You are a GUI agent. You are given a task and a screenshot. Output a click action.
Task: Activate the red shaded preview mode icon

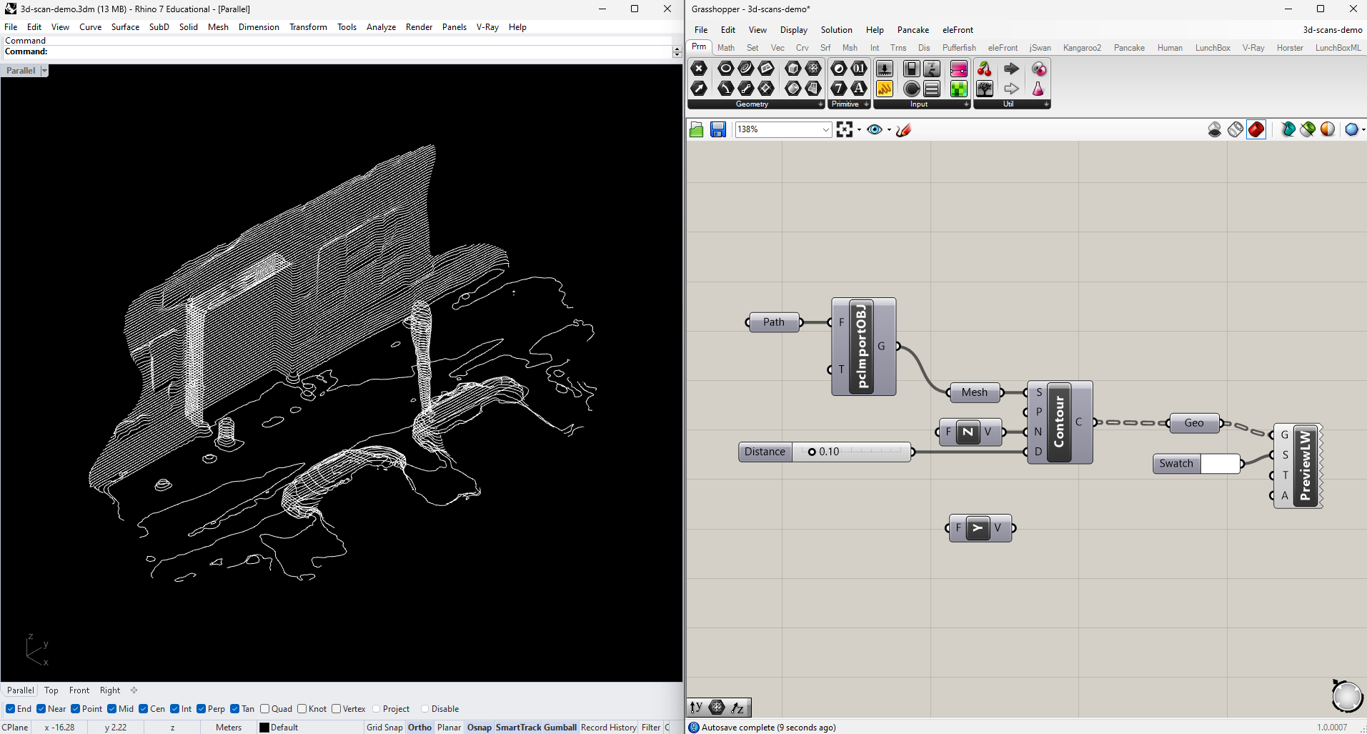point(1256,129)
